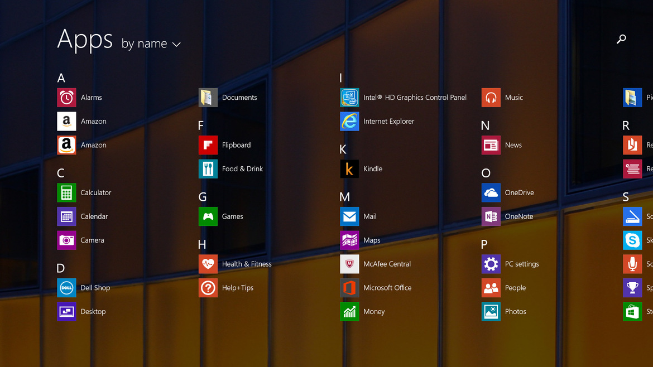Open the Pictures folder icon
The width and height of the screenshot is (653, 367).
pos(632,98)
